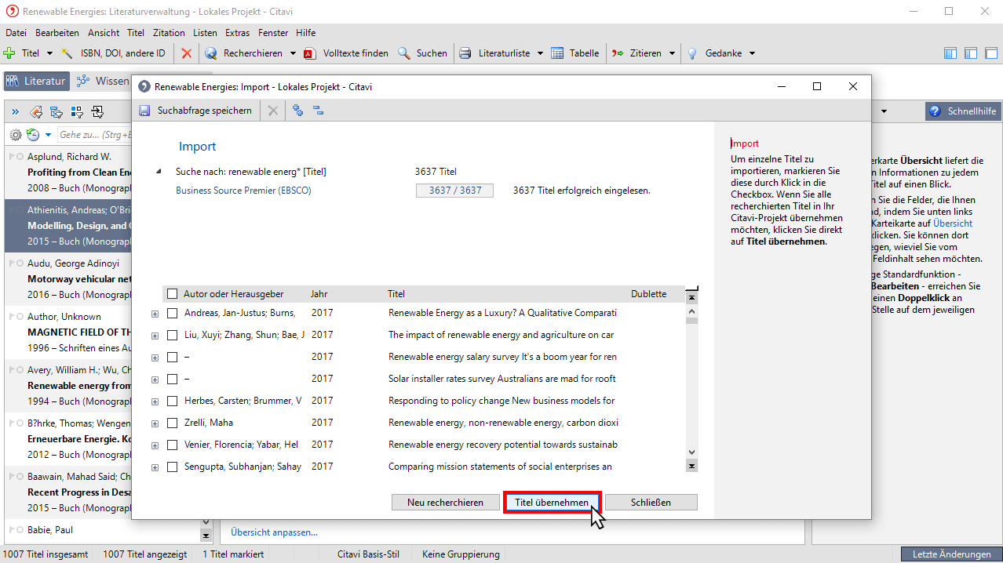Collapse all entries with the minus-boxes icon
This screenshot has width=1003, height=563.
coord(318,111)
